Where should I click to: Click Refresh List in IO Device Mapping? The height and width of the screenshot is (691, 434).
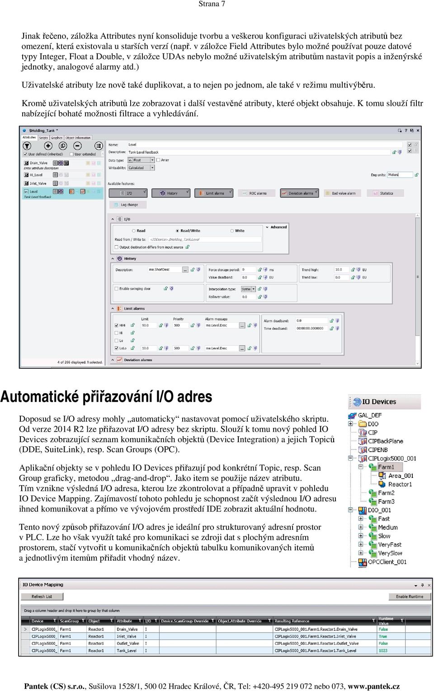pyautogui.click(x=42, y=596)
